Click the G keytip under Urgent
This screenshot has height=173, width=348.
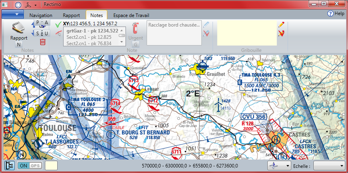[135, 44]
